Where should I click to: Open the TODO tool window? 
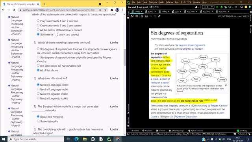(x=135, y=131)
